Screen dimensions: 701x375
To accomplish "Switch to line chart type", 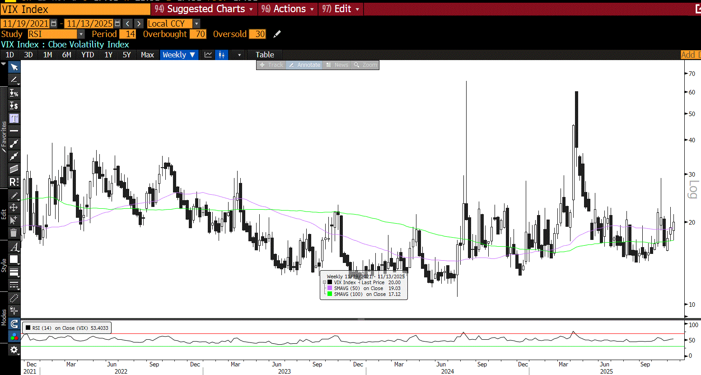I will [208, 55].
